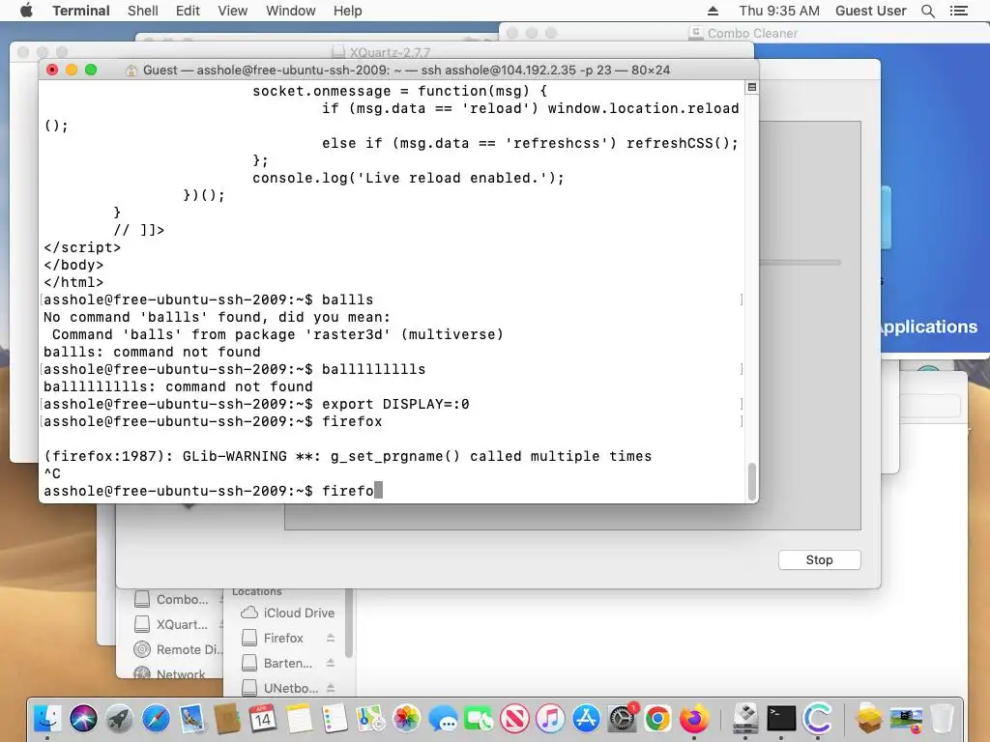Open Maps icon in the Dock
Viewport: 990px width, 742px height.
coord(370,718)
